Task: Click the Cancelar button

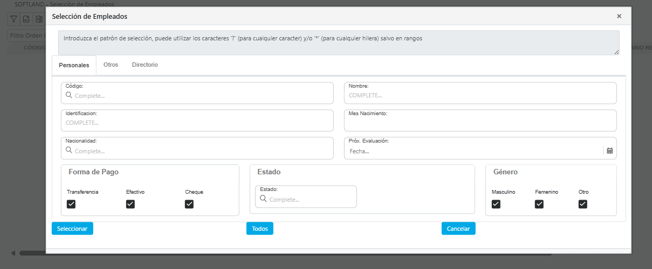Action: tap(458, 229)
